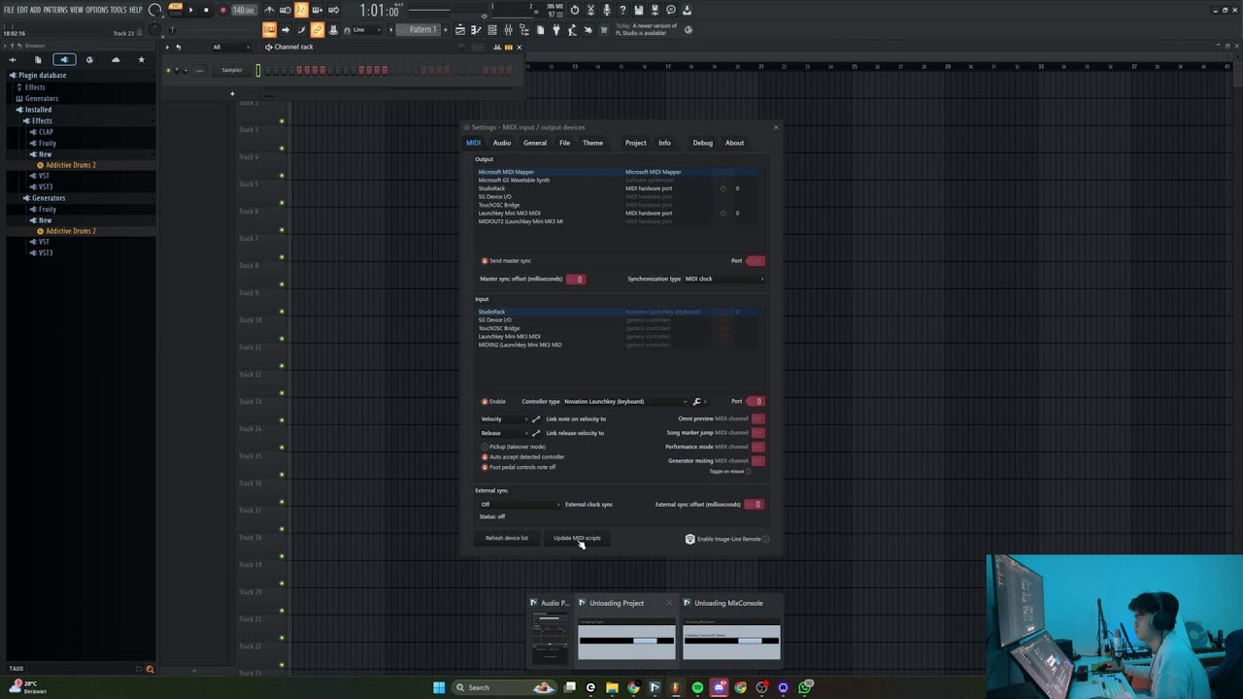Toggle power icon on StudioRack output row
This screenshot has height=699, width=1243.
[722, 188]
